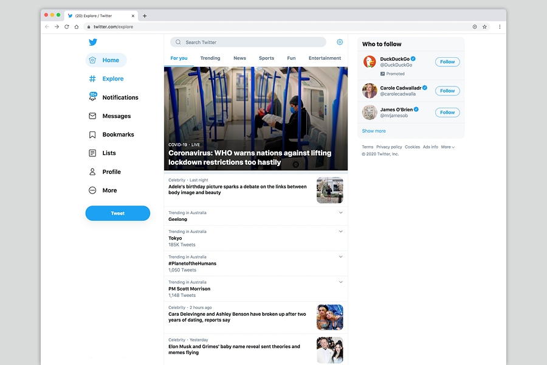Open the PM Scott Morrison trend

(x=256, y=288)
